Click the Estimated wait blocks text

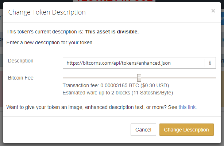(117, 93)
